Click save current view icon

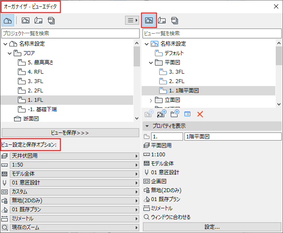pos(149,114)
